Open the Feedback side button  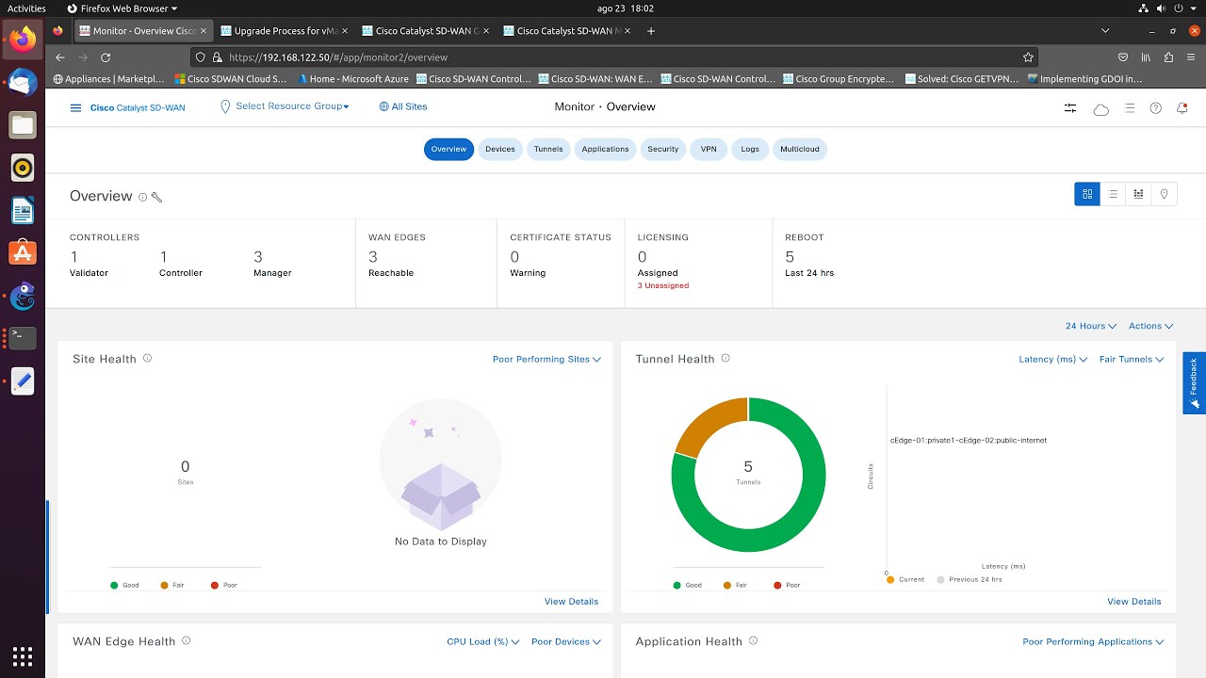click(1194, 383)
